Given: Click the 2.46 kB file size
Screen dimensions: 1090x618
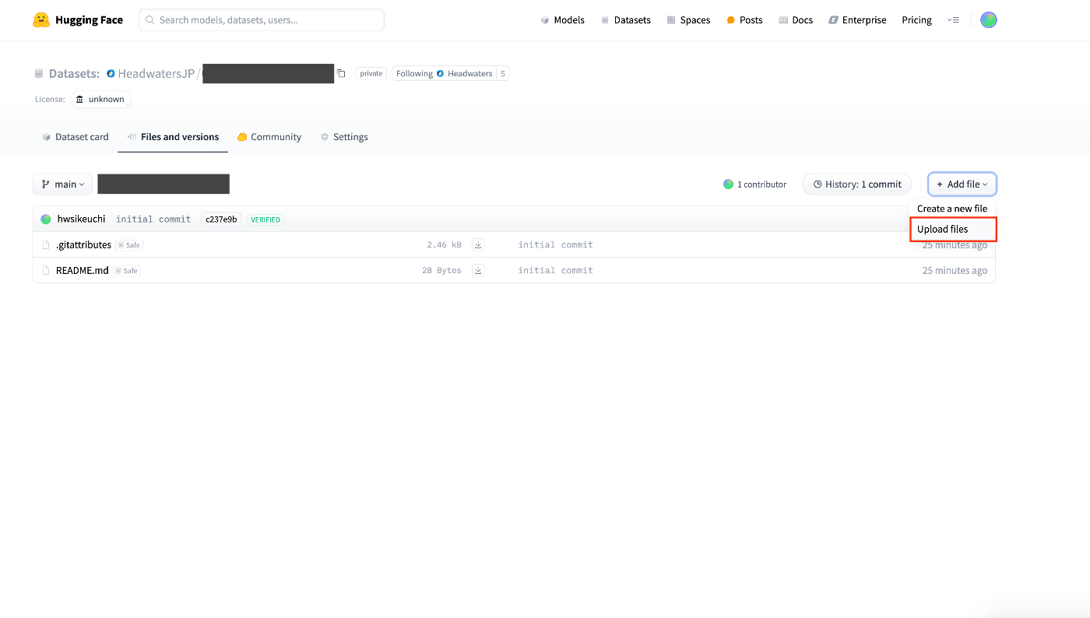Looking at the screenshot, I should pyautogui.click(x=444, y=245).
